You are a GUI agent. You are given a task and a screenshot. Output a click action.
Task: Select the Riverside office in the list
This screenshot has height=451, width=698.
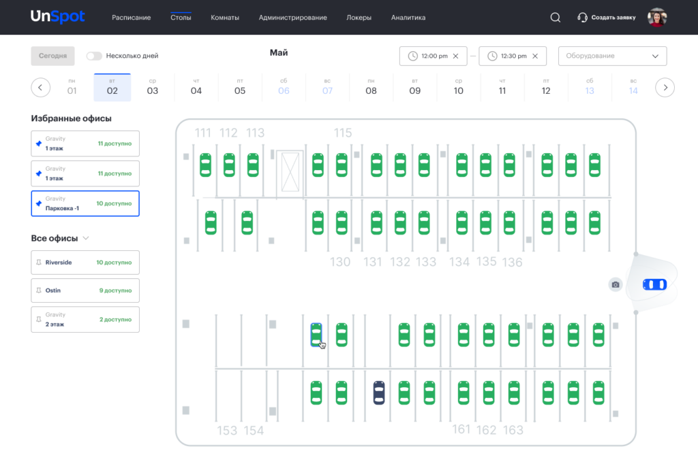pos(85,262)
